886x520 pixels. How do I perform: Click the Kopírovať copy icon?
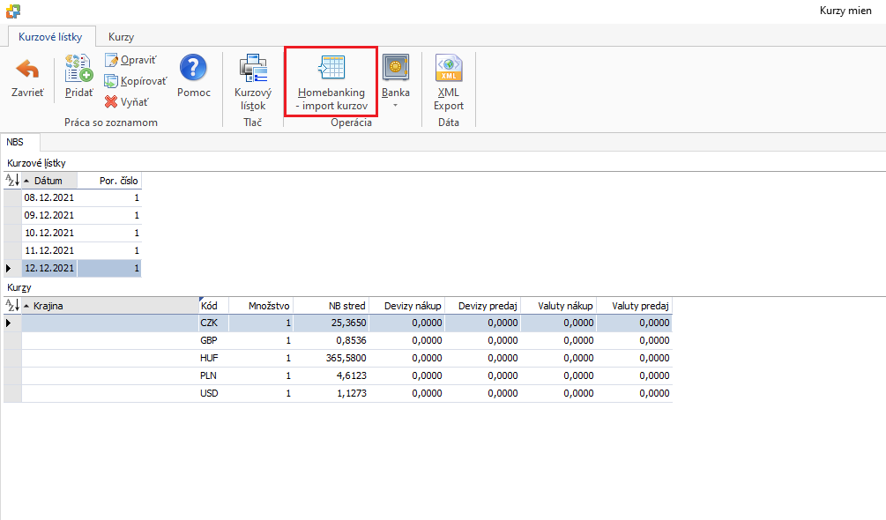pyautogui.click(x=111, y=81)
